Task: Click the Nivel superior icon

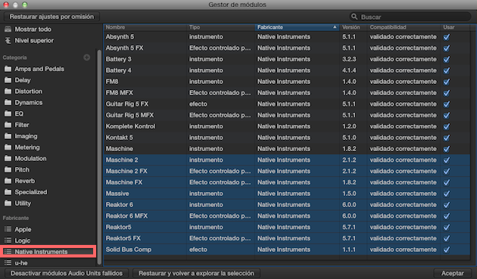Action: click(x=8, y=40)
